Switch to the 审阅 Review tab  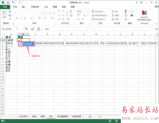[x=64, y=7]
